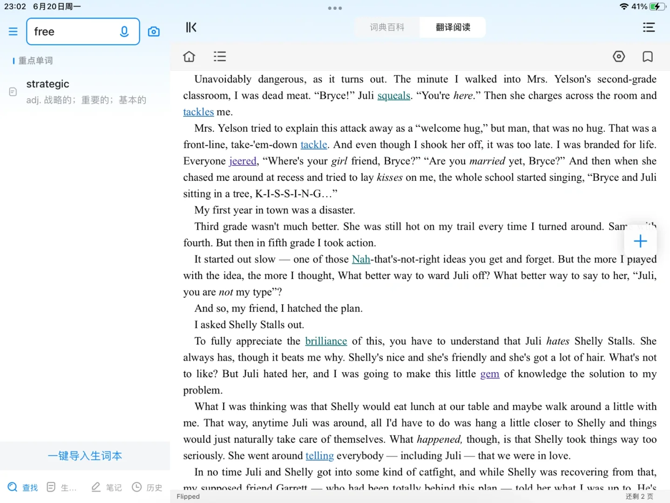Tap the Wi-Fi status icon
The height and width of the screenshot is (503, 670).
point(624,7)
